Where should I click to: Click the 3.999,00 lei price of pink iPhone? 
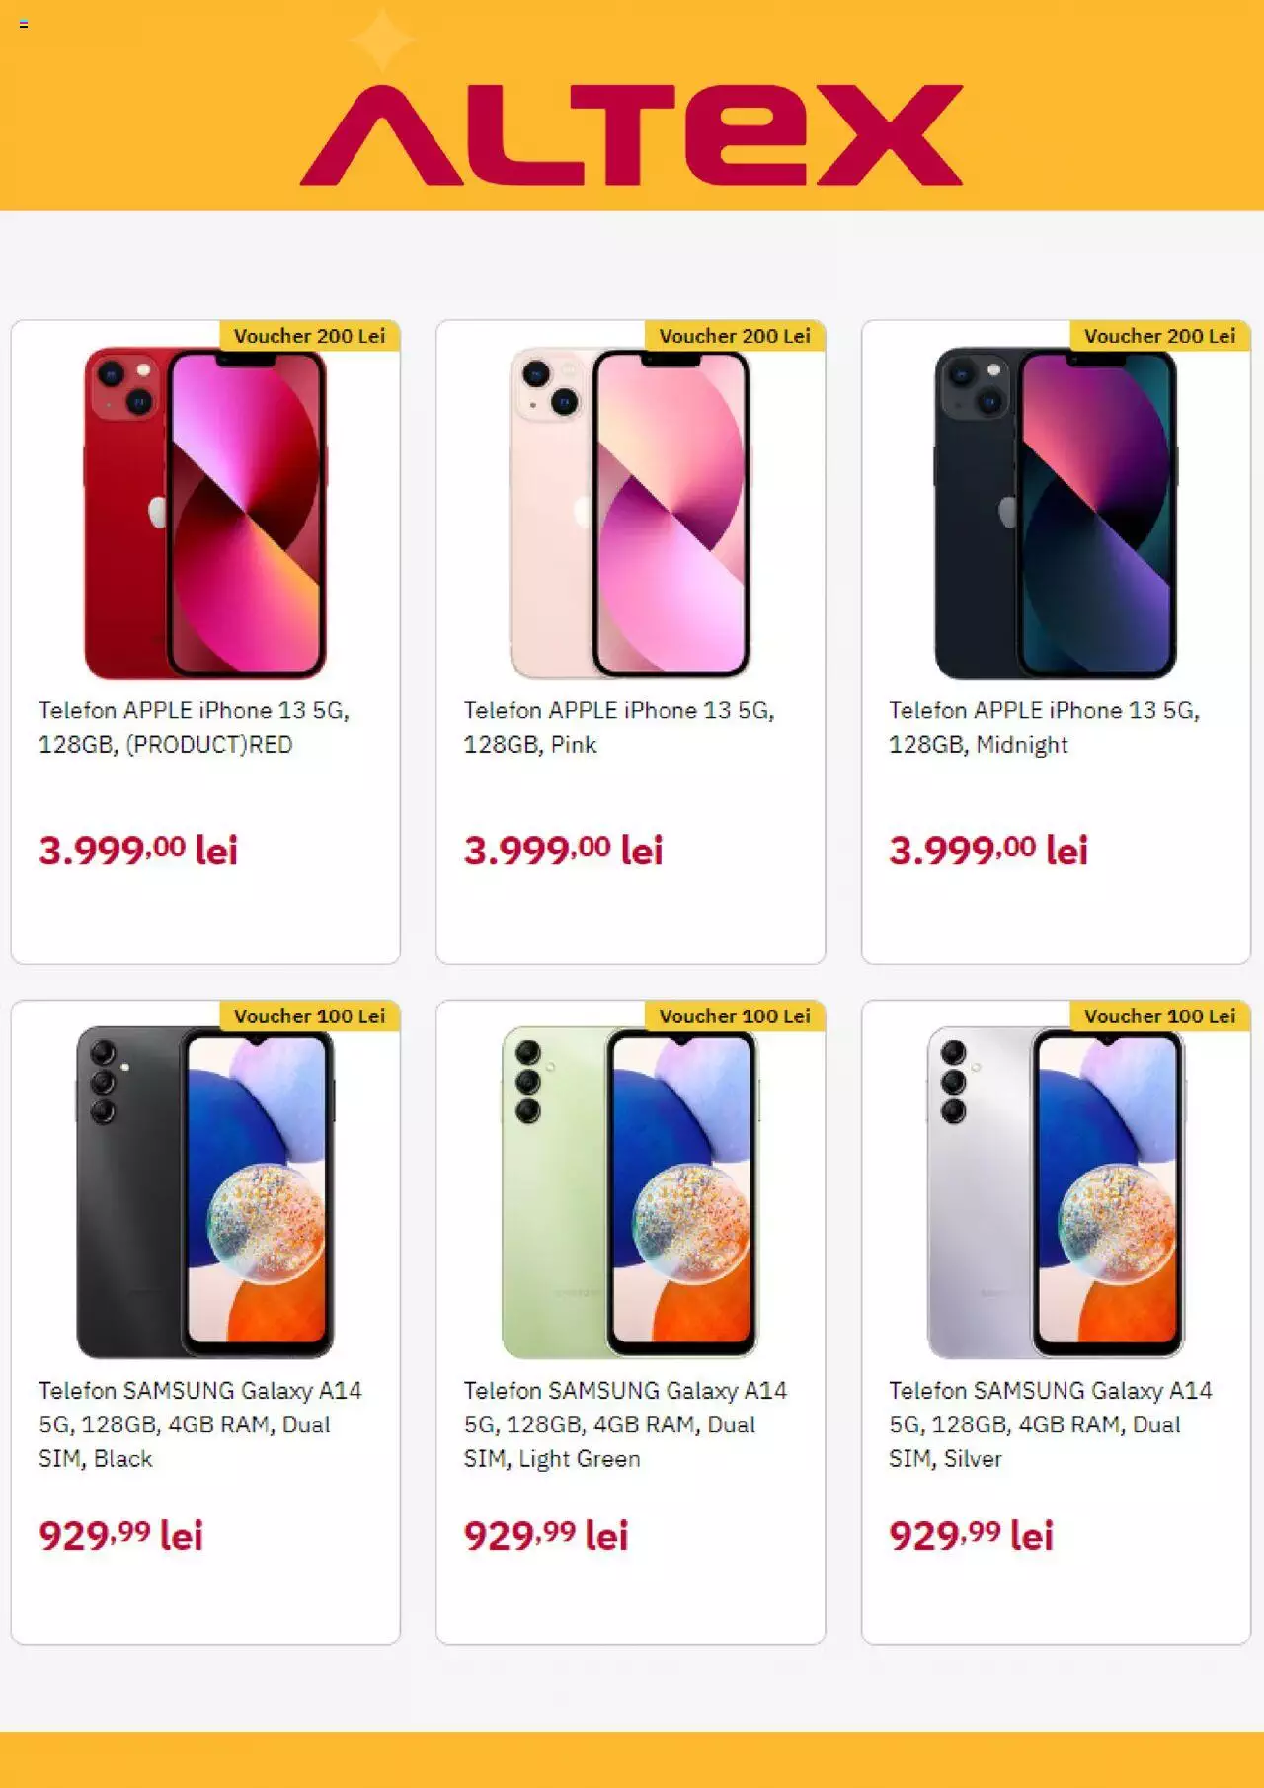coord(563,850)
